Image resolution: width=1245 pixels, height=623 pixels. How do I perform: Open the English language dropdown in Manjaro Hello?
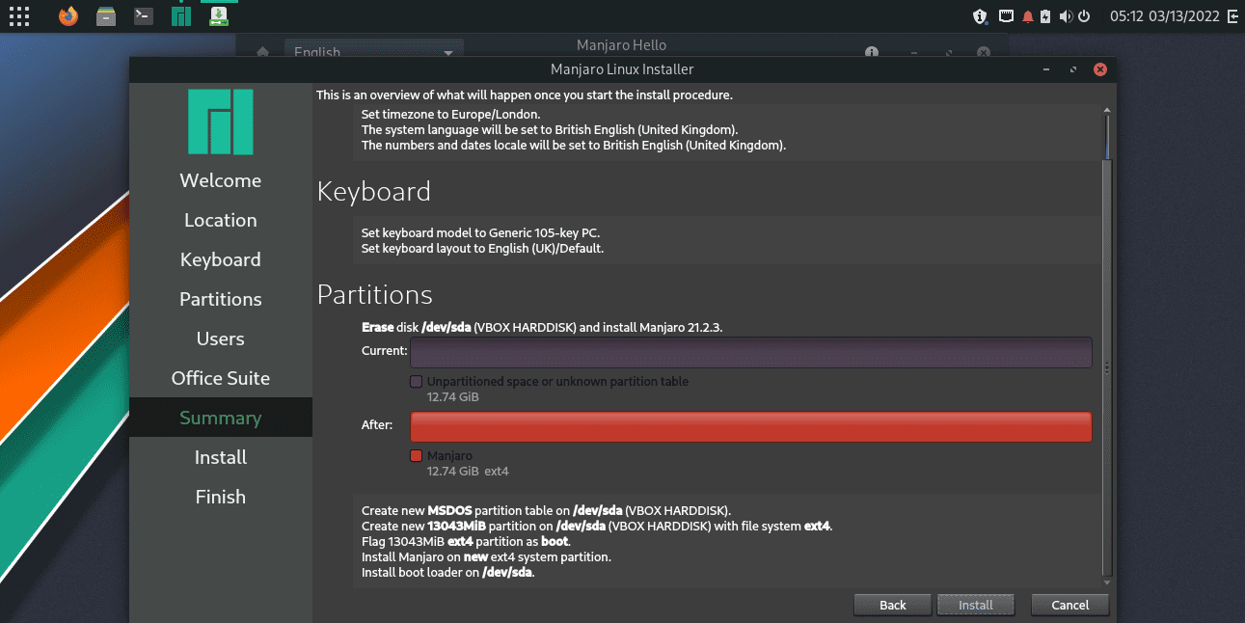pyautogui.click(x=374, y=51)
